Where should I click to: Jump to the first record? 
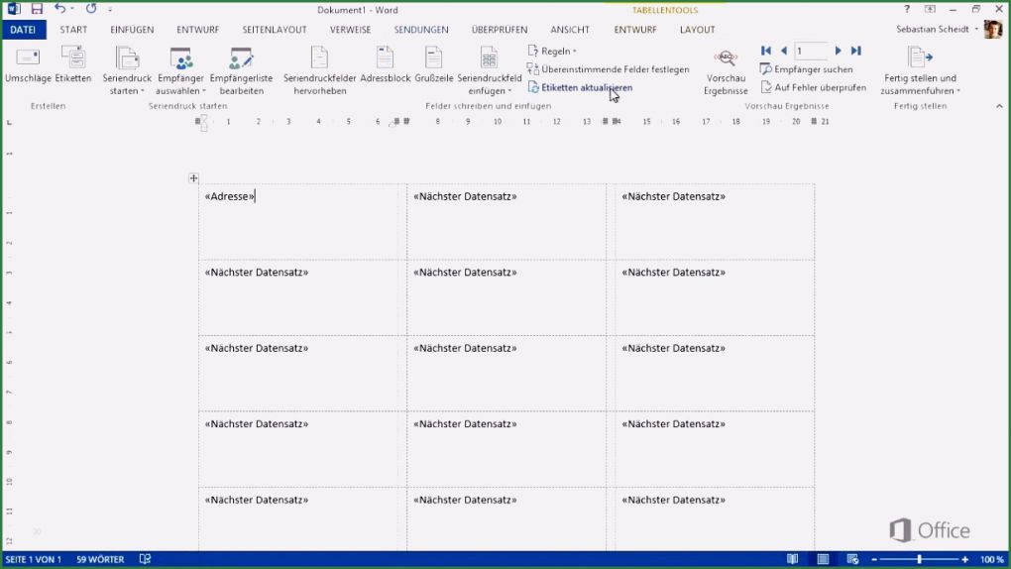[766, 51]
